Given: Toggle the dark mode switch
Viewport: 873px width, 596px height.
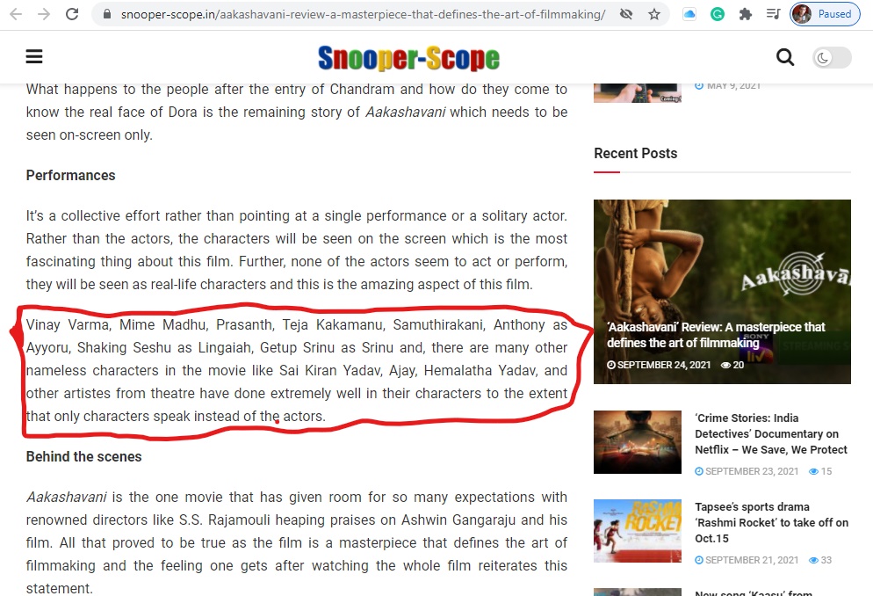Looking at the screenshot, I should [x=831, y=57].
